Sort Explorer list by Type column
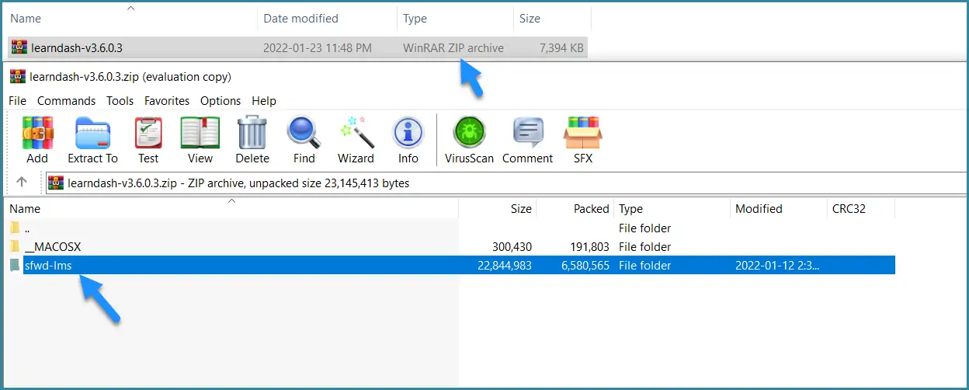This screenshot has height=390, width=969. point(455,18)
